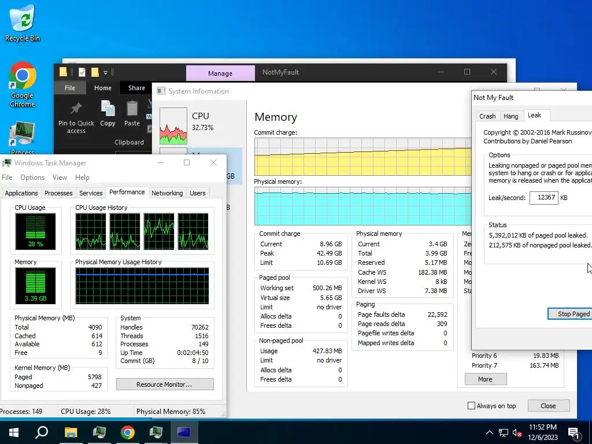The height and width of the screenshot is (444, 592).
Task: Switch to the Networking tab
Action: [x=167, y=193]
